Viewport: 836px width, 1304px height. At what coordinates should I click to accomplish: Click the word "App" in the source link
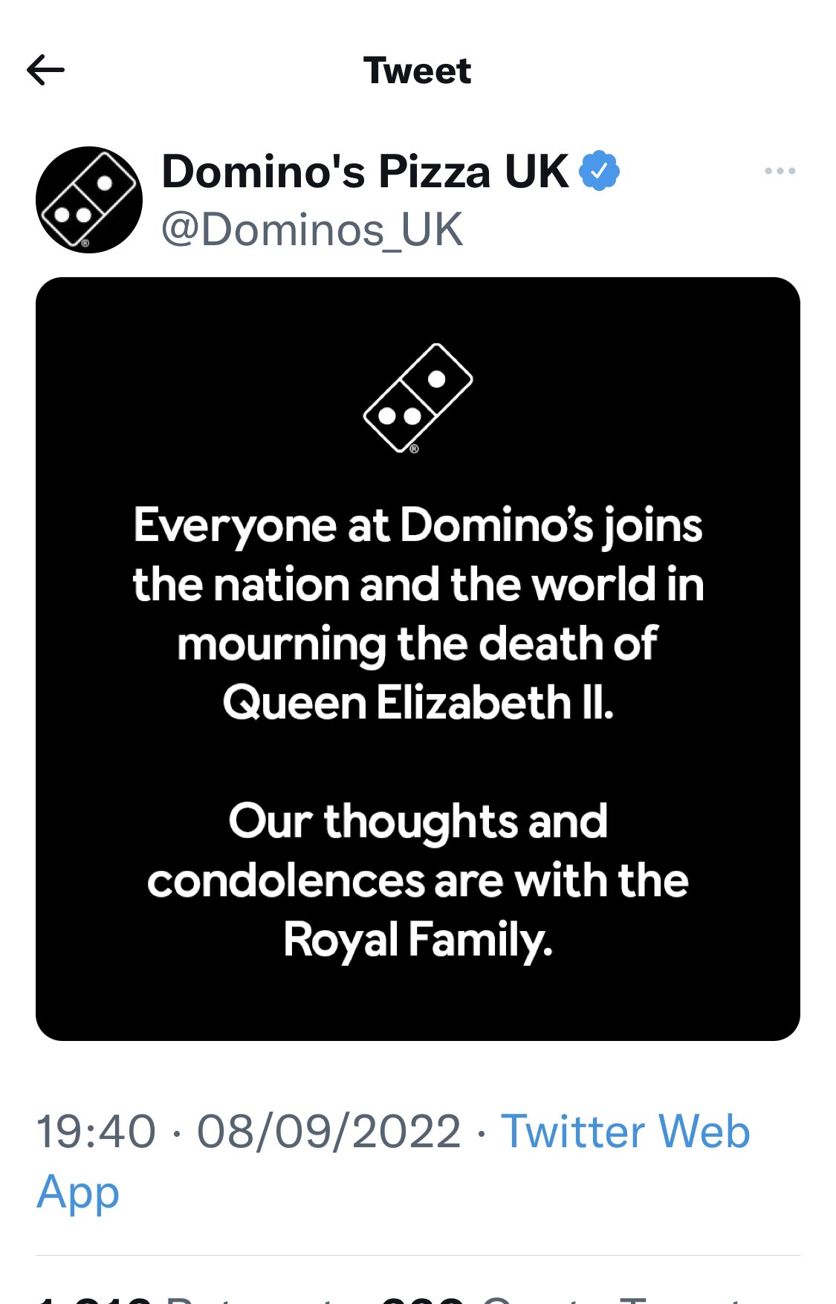(x=78, y=1192)
